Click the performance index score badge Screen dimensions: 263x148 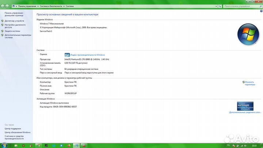click(67, 55)
